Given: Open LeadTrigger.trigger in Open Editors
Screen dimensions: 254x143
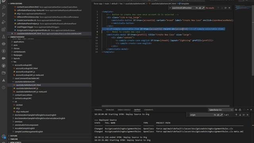Looking at the screenshot, I should coord(25,27).
